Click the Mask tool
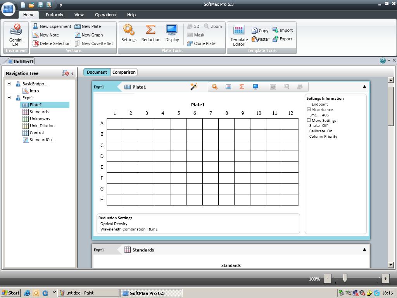This screenshot has height=298, width=397. 196,35
